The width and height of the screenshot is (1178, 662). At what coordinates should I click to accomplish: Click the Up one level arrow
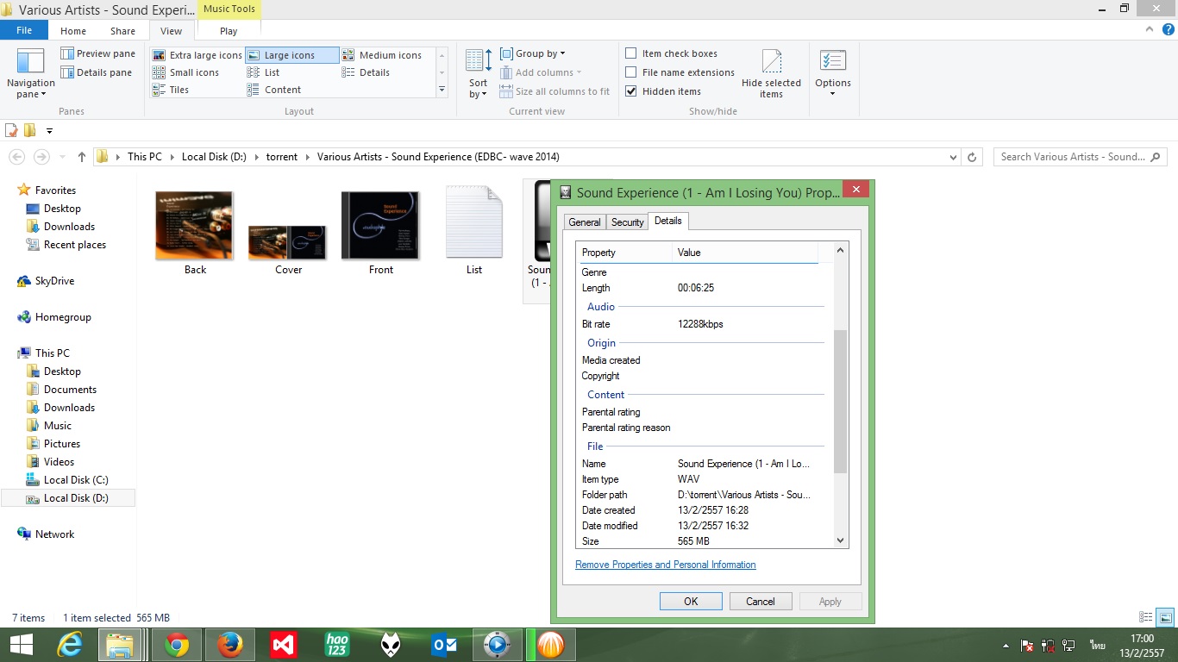(82, 157)
